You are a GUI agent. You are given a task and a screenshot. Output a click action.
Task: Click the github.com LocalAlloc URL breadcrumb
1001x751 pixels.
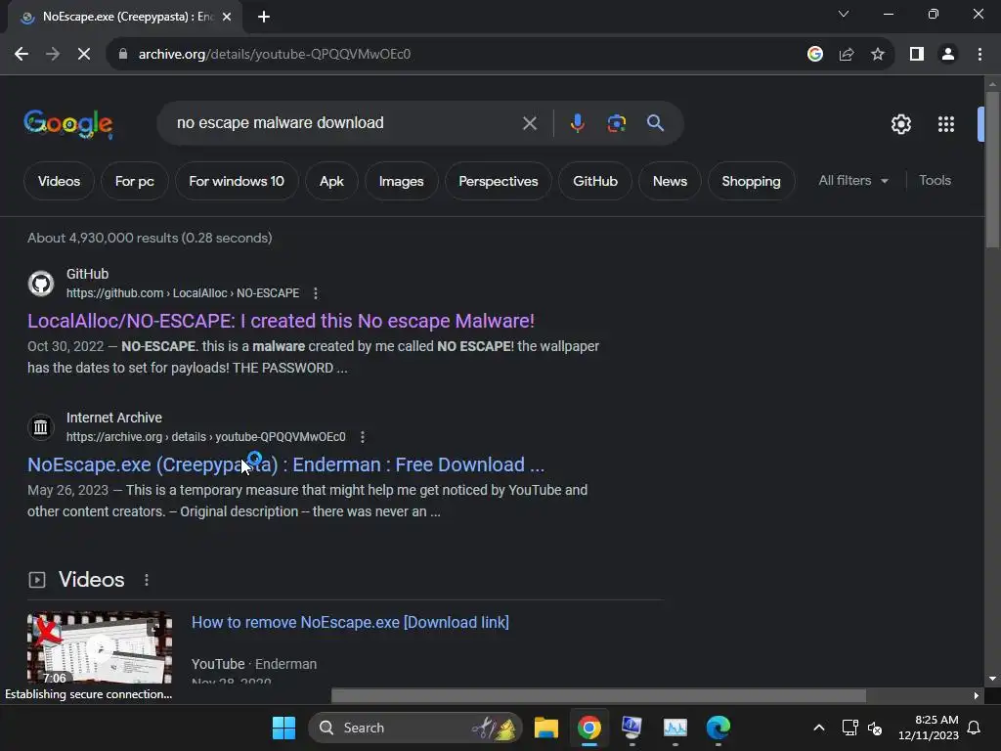[183, 293]
